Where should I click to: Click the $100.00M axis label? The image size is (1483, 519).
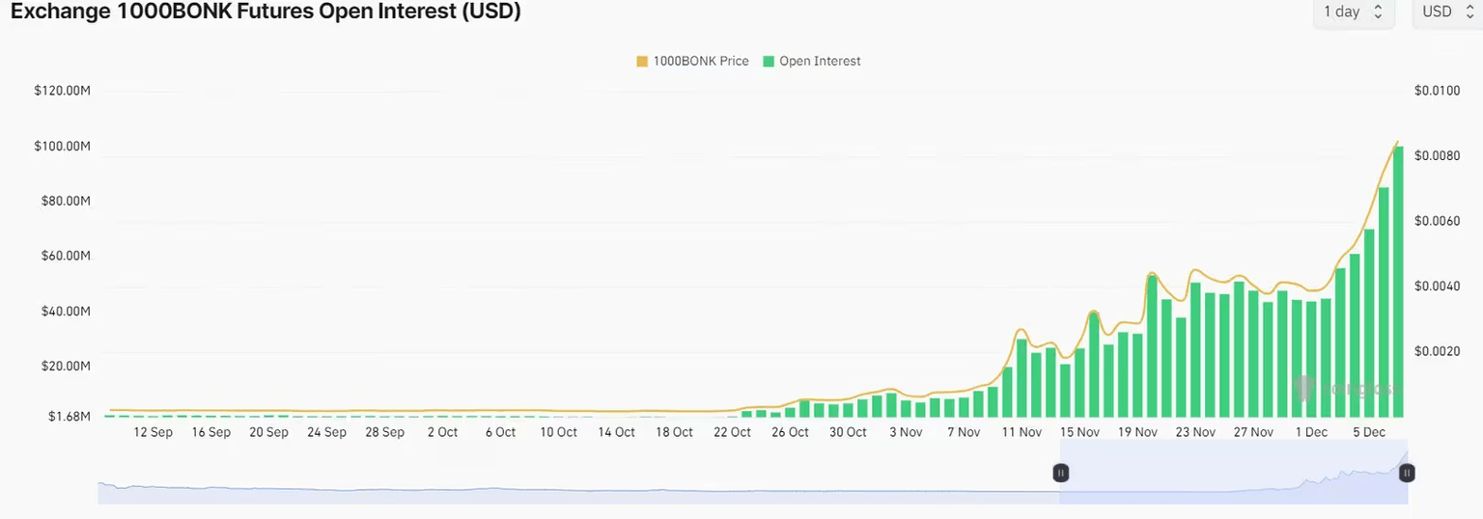(62, 146)
